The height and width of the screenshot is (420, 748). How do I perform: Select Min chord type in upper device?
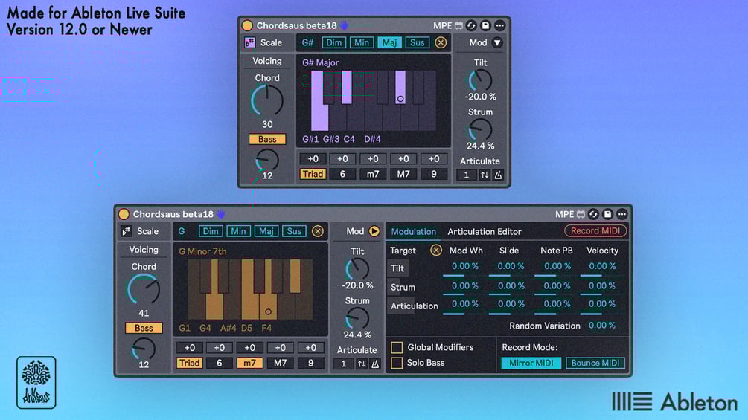click(x=361, y=42)
